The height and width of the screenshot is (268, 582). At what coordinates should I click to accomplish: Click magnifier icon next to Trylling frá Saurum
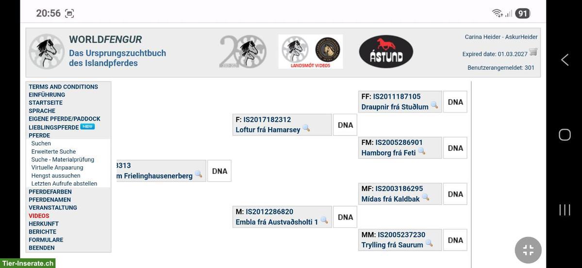click(429, 243)
